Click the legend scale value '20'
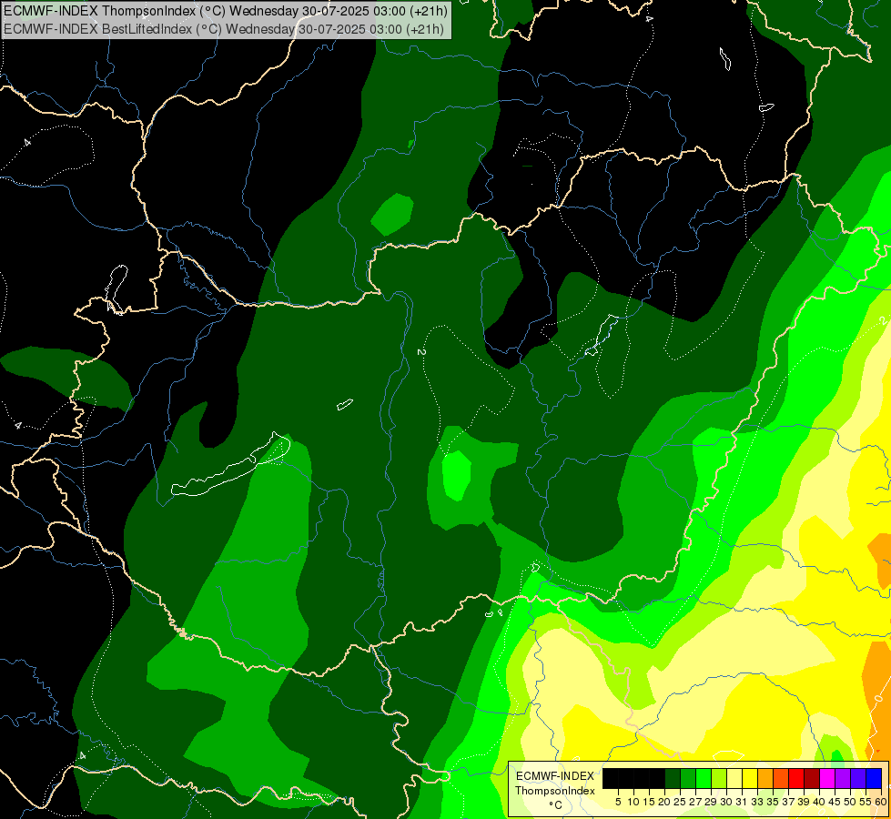 pyautogui.click(x=664, y=802)
